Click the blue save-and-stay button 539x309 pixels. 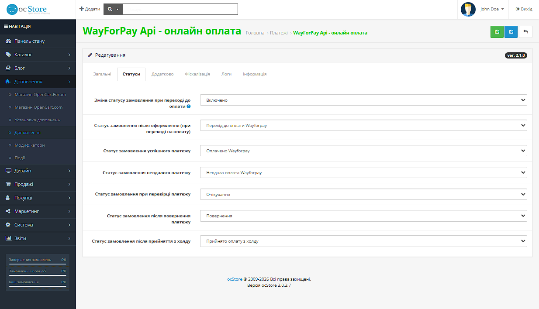click(511, 32)
